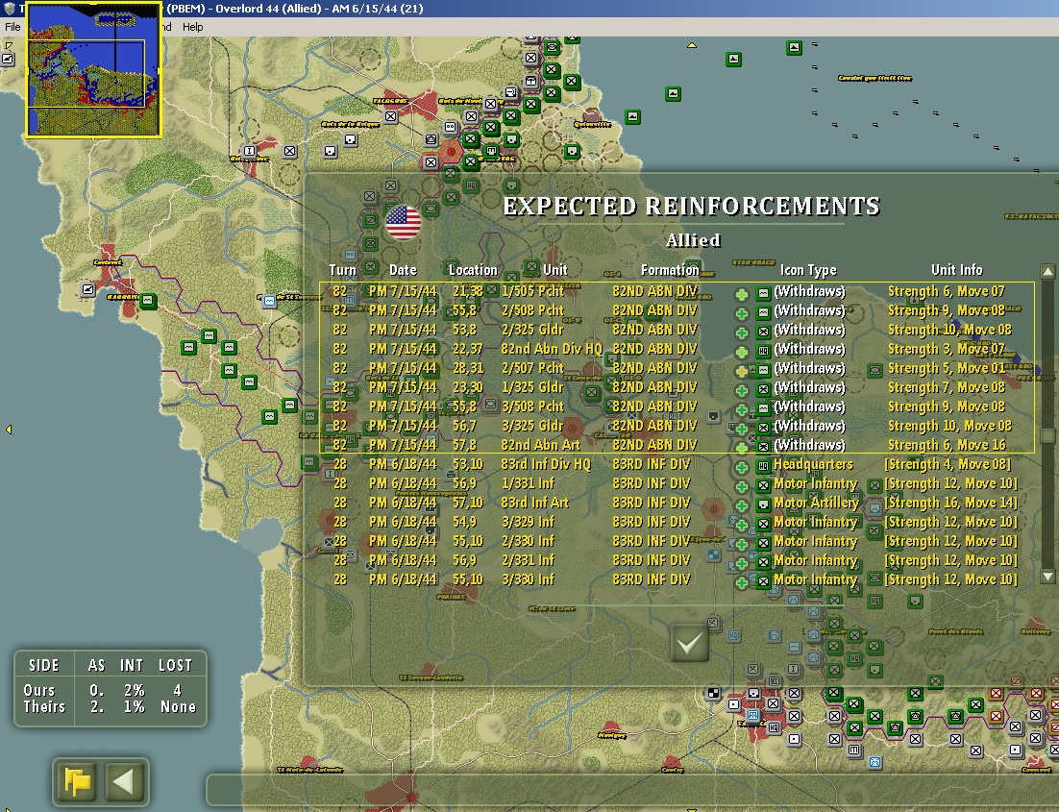
Task: Click the green plus for 82nd Abn Div HQ
Action: 742,352
